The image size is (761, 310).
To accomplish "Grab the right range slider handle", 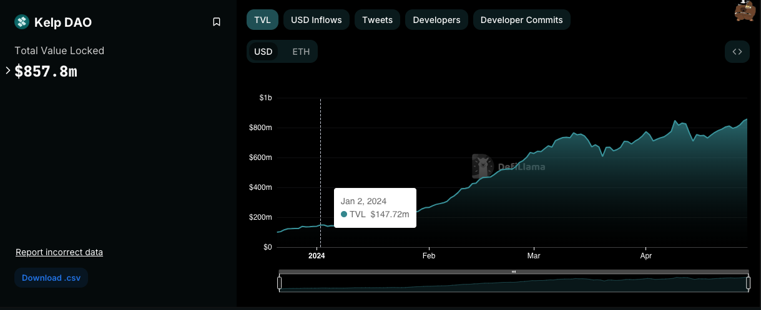I will pos(748,283).
